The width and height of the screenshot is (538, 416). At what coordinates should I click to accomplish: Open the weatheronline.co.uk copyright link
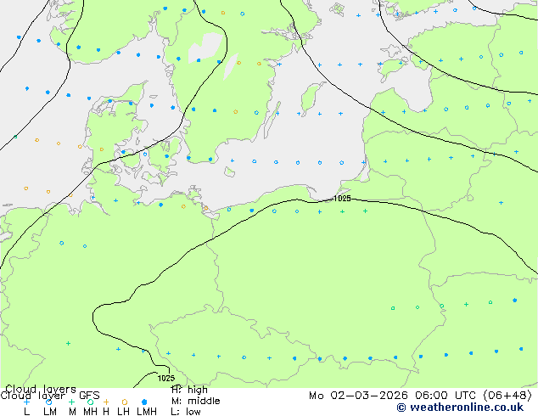(460, 408)
